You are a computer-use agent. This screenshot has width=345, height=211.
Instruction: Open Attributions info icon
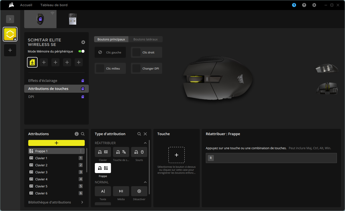(77, 134)
